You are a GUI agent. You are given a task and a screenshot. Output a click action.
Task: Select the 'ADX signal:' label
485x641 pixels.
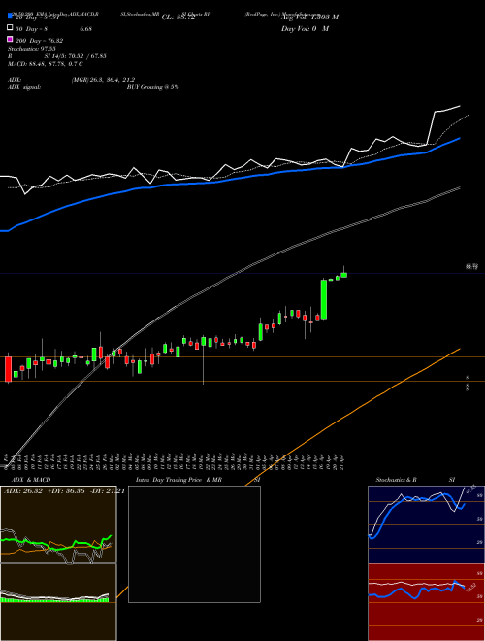tap(24, 87)
